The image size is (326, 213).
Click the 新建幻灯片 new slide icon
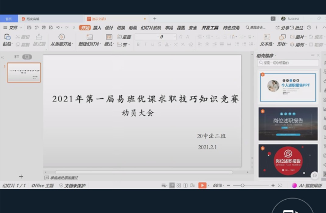[89, 37]
